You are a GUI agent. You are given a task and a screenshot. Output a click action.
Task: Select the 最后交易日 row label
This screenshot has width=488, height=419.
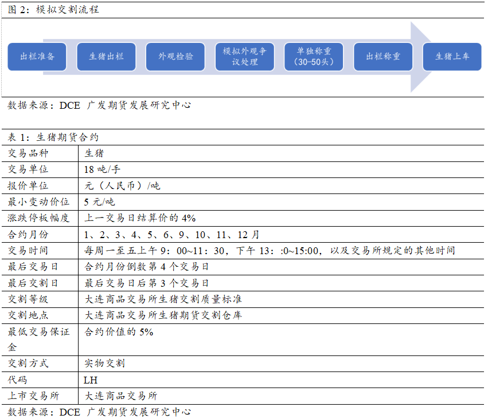[33, 267]
